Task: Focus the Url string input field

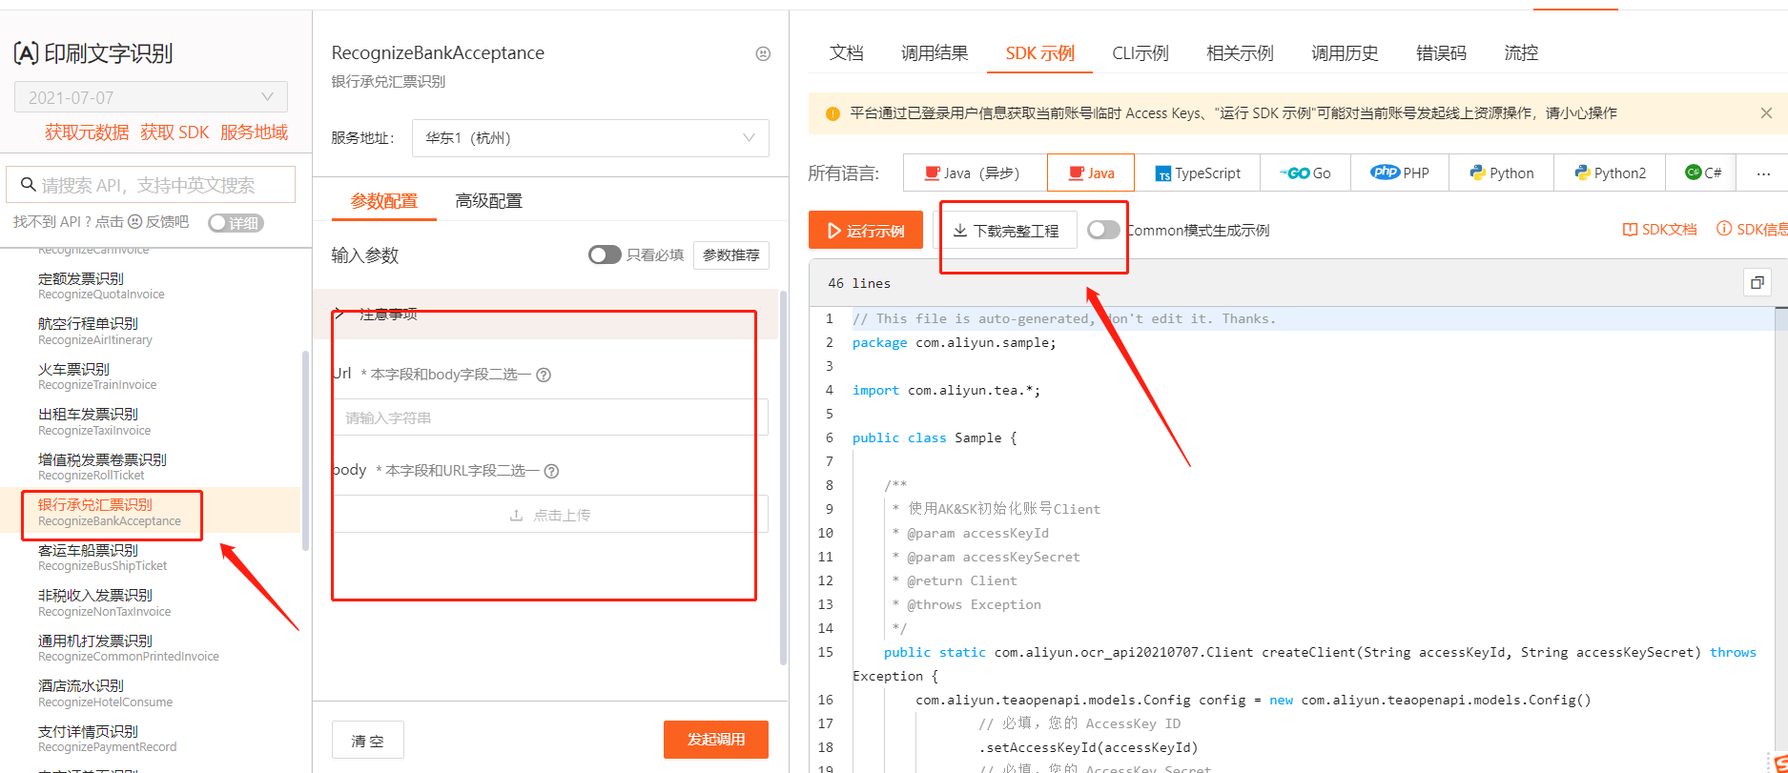Action: (550, 417)
